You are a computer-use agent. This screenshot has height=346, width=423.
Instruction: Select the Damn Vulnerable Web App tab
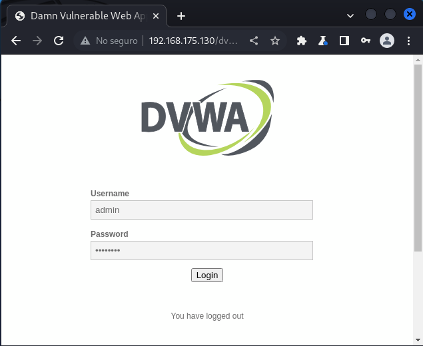(x=87, y=16)
